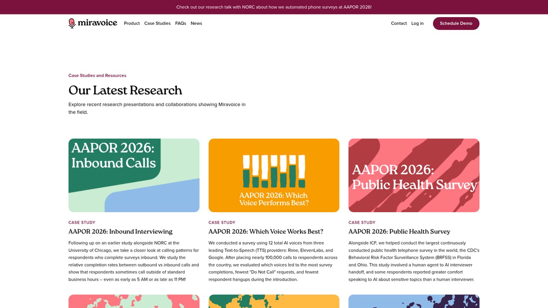
Task: Open article AAPOR 2026: Which Voice Works Best?
Action: (266, 231)
